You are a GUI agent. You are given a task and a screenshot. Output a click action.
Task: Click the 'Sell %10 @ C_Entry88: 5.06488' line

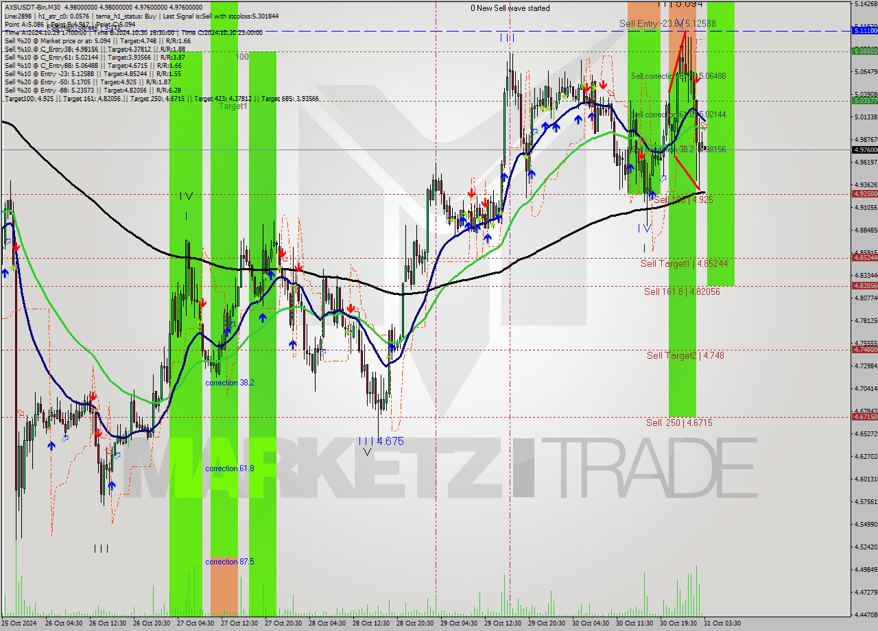(x=95, y=65)
